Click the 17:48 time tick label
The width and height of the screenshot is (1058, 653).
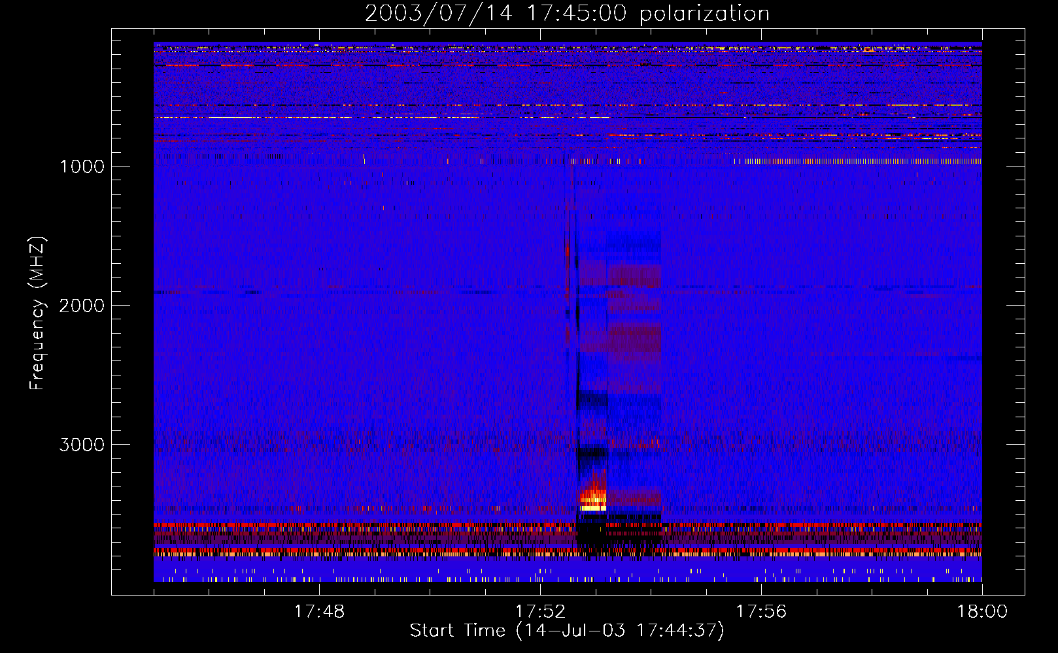pyautogui.click(x=319, y=612)
